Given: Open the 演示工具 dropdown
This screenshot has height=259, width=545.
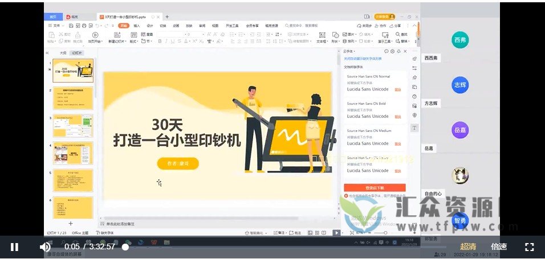Looking at the screenshot, I should click(386, 42).
